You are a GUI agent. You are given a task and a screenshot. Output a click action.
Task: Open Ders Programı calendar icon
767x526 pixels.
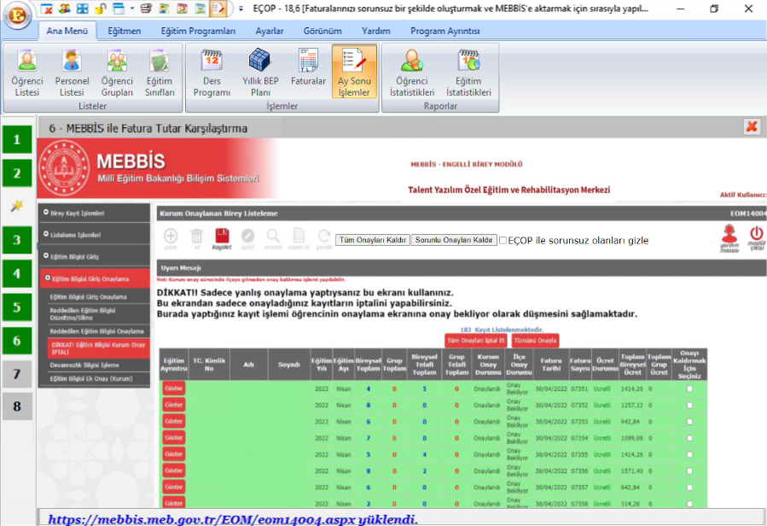tap(212, 72)
